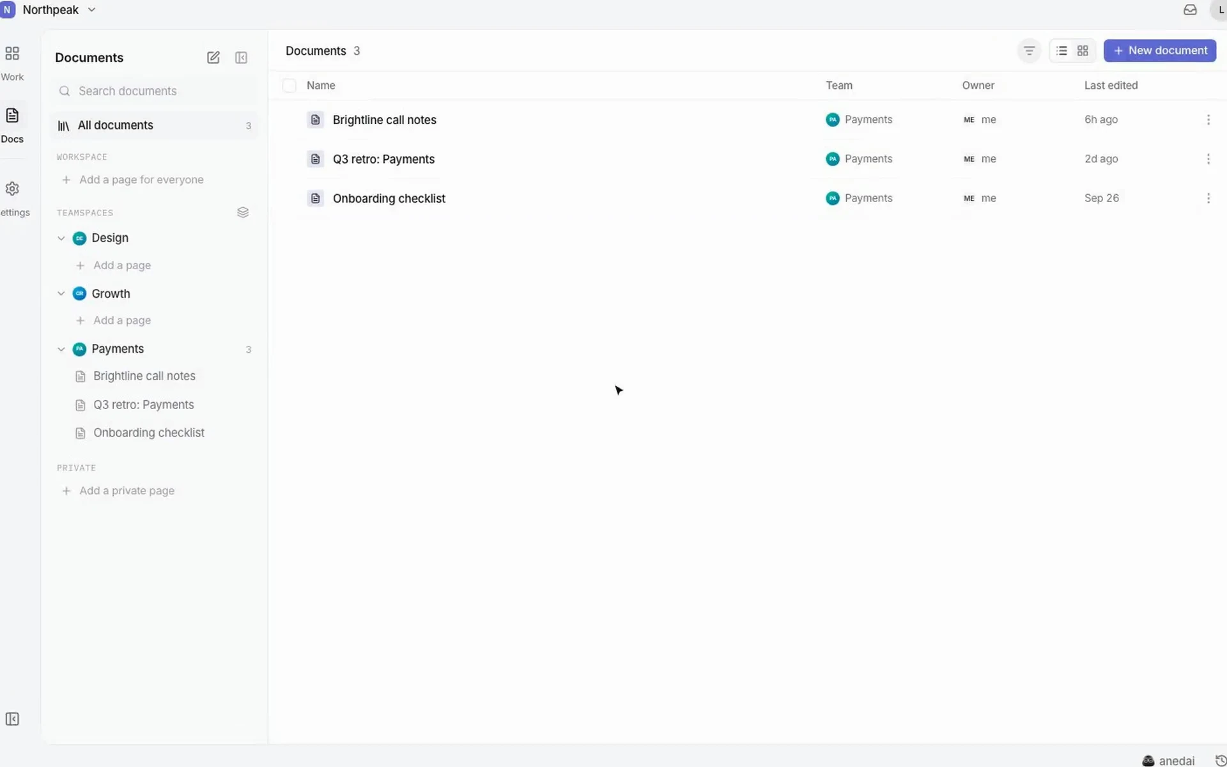The width and height of the screenshot is (1227, 767).
Task: Open the filter icon in header
Action: [x=1029, y=50]
